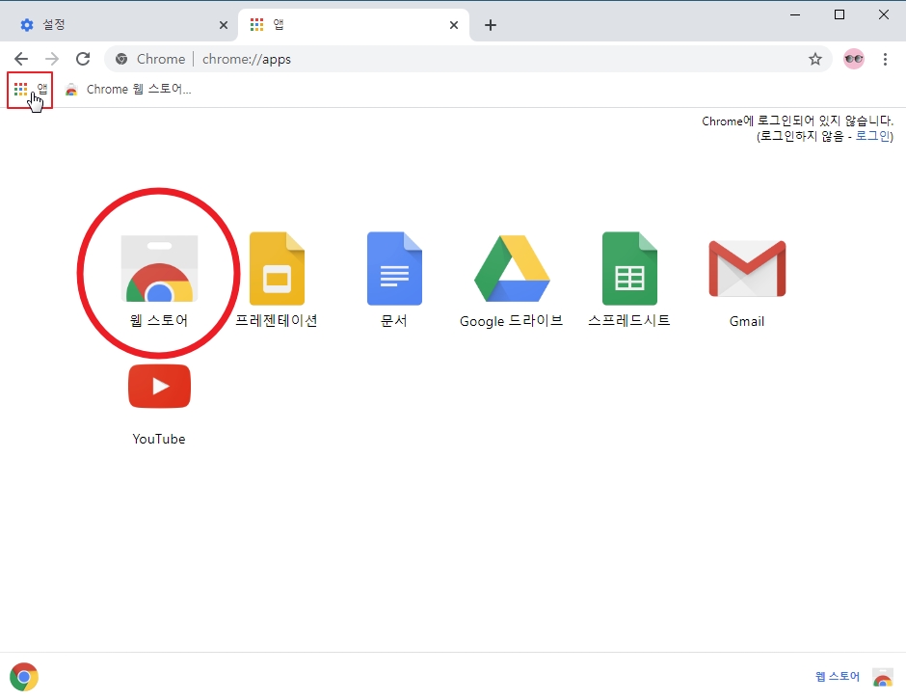Close the 설정 tab

pyautogui.click(x=224, y=25)
